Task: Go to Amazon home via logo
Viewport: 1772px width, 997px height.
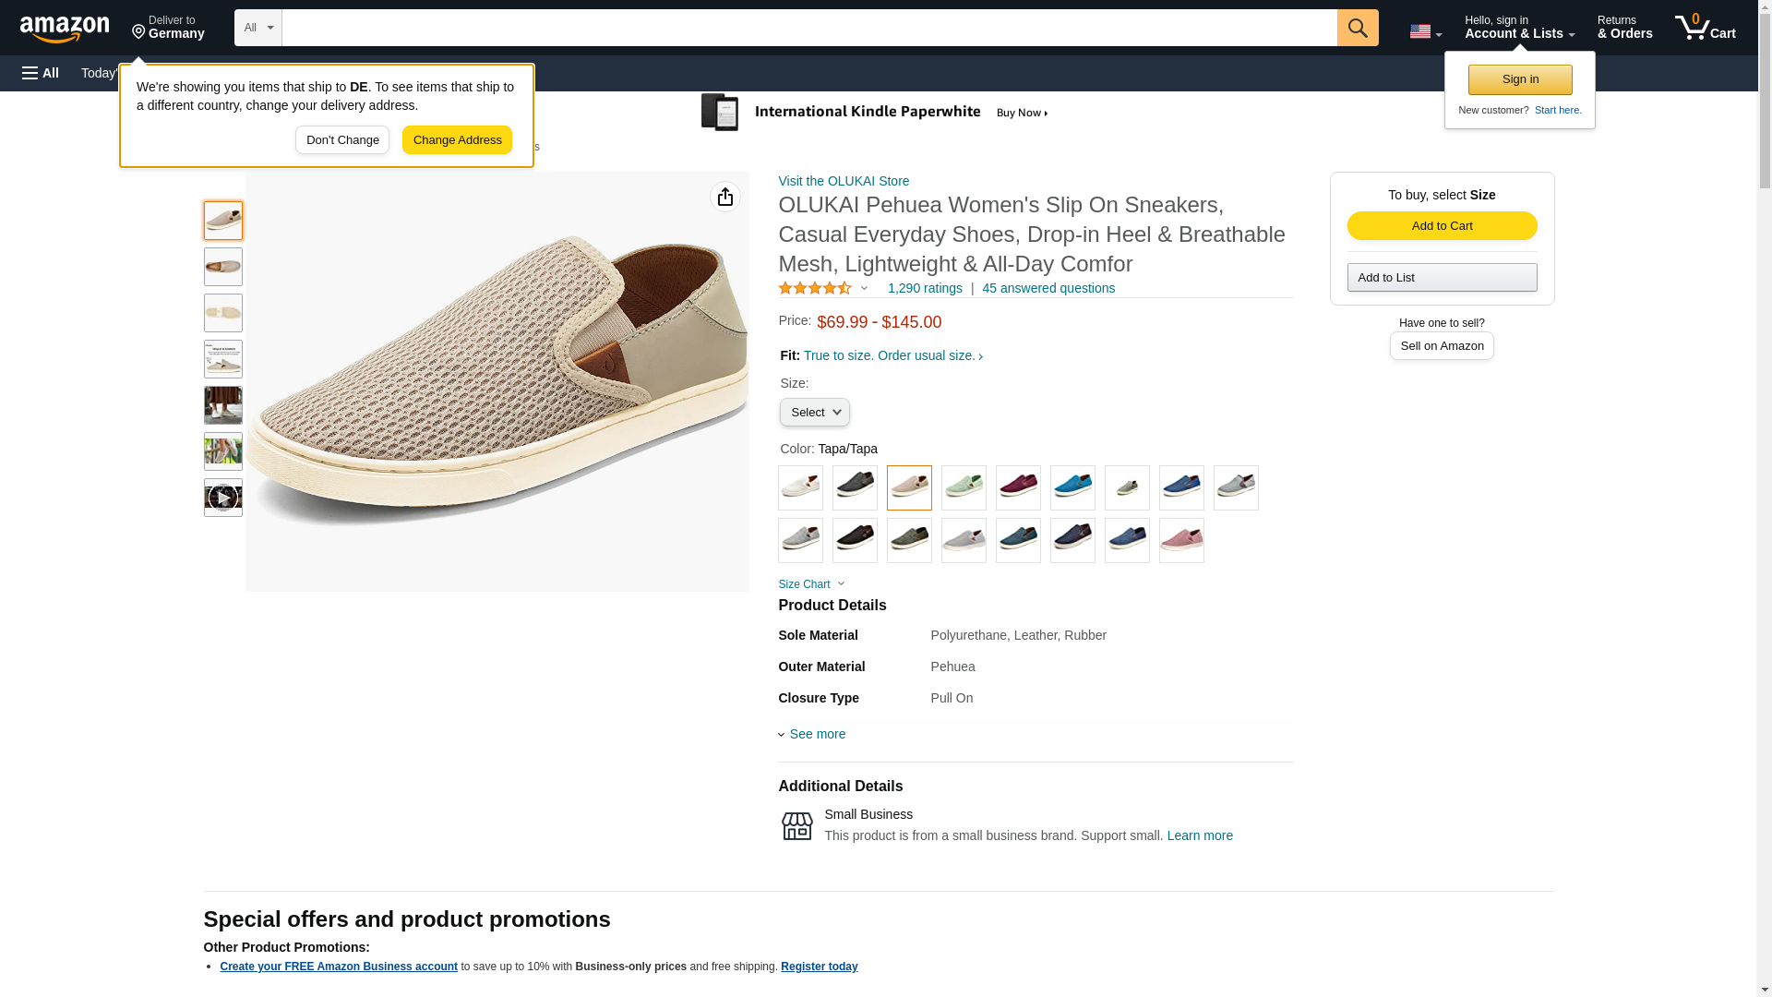Action: click(x=65, y=29)
